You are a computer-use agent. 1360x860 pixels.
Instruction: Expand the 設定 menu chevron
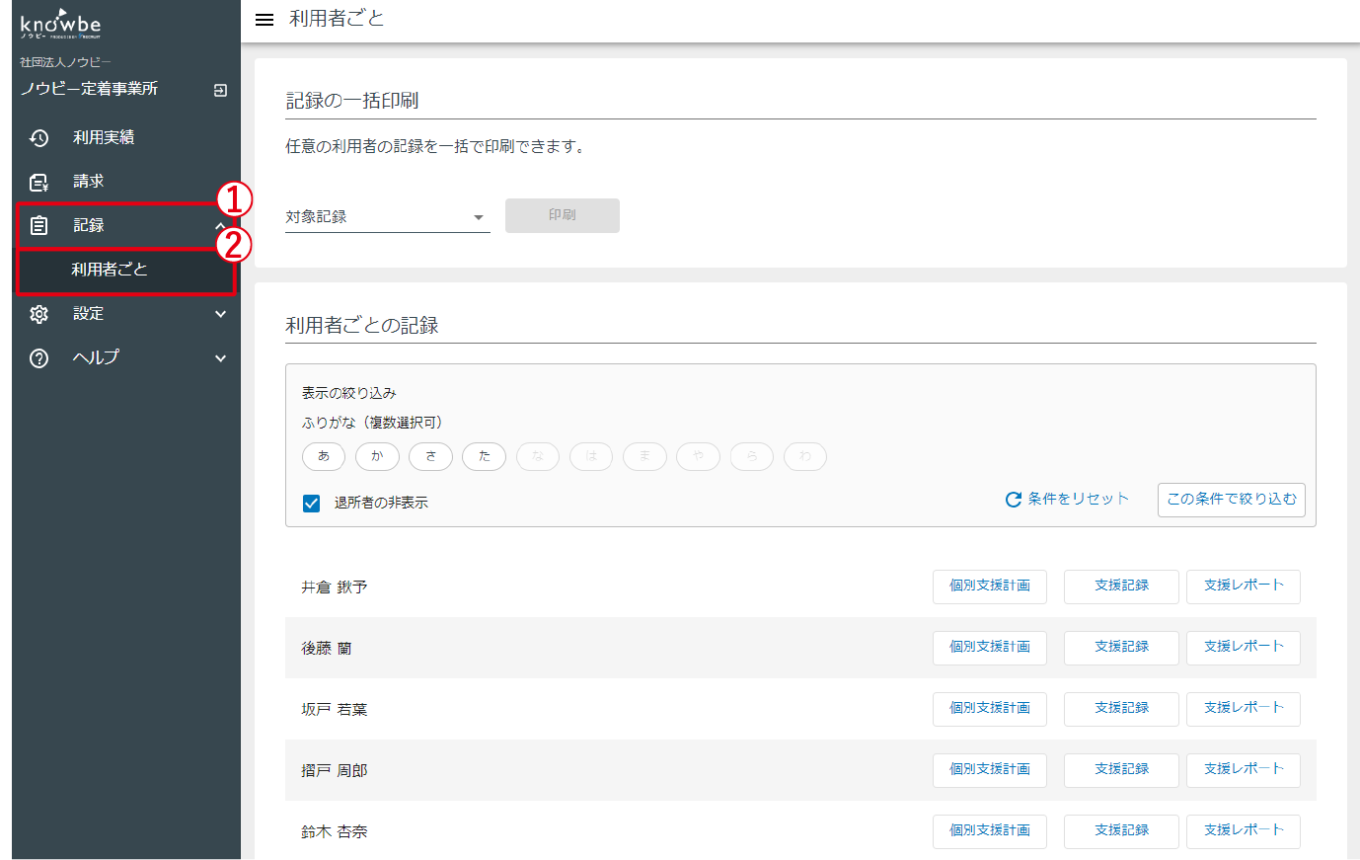click(x=220, y=314)
